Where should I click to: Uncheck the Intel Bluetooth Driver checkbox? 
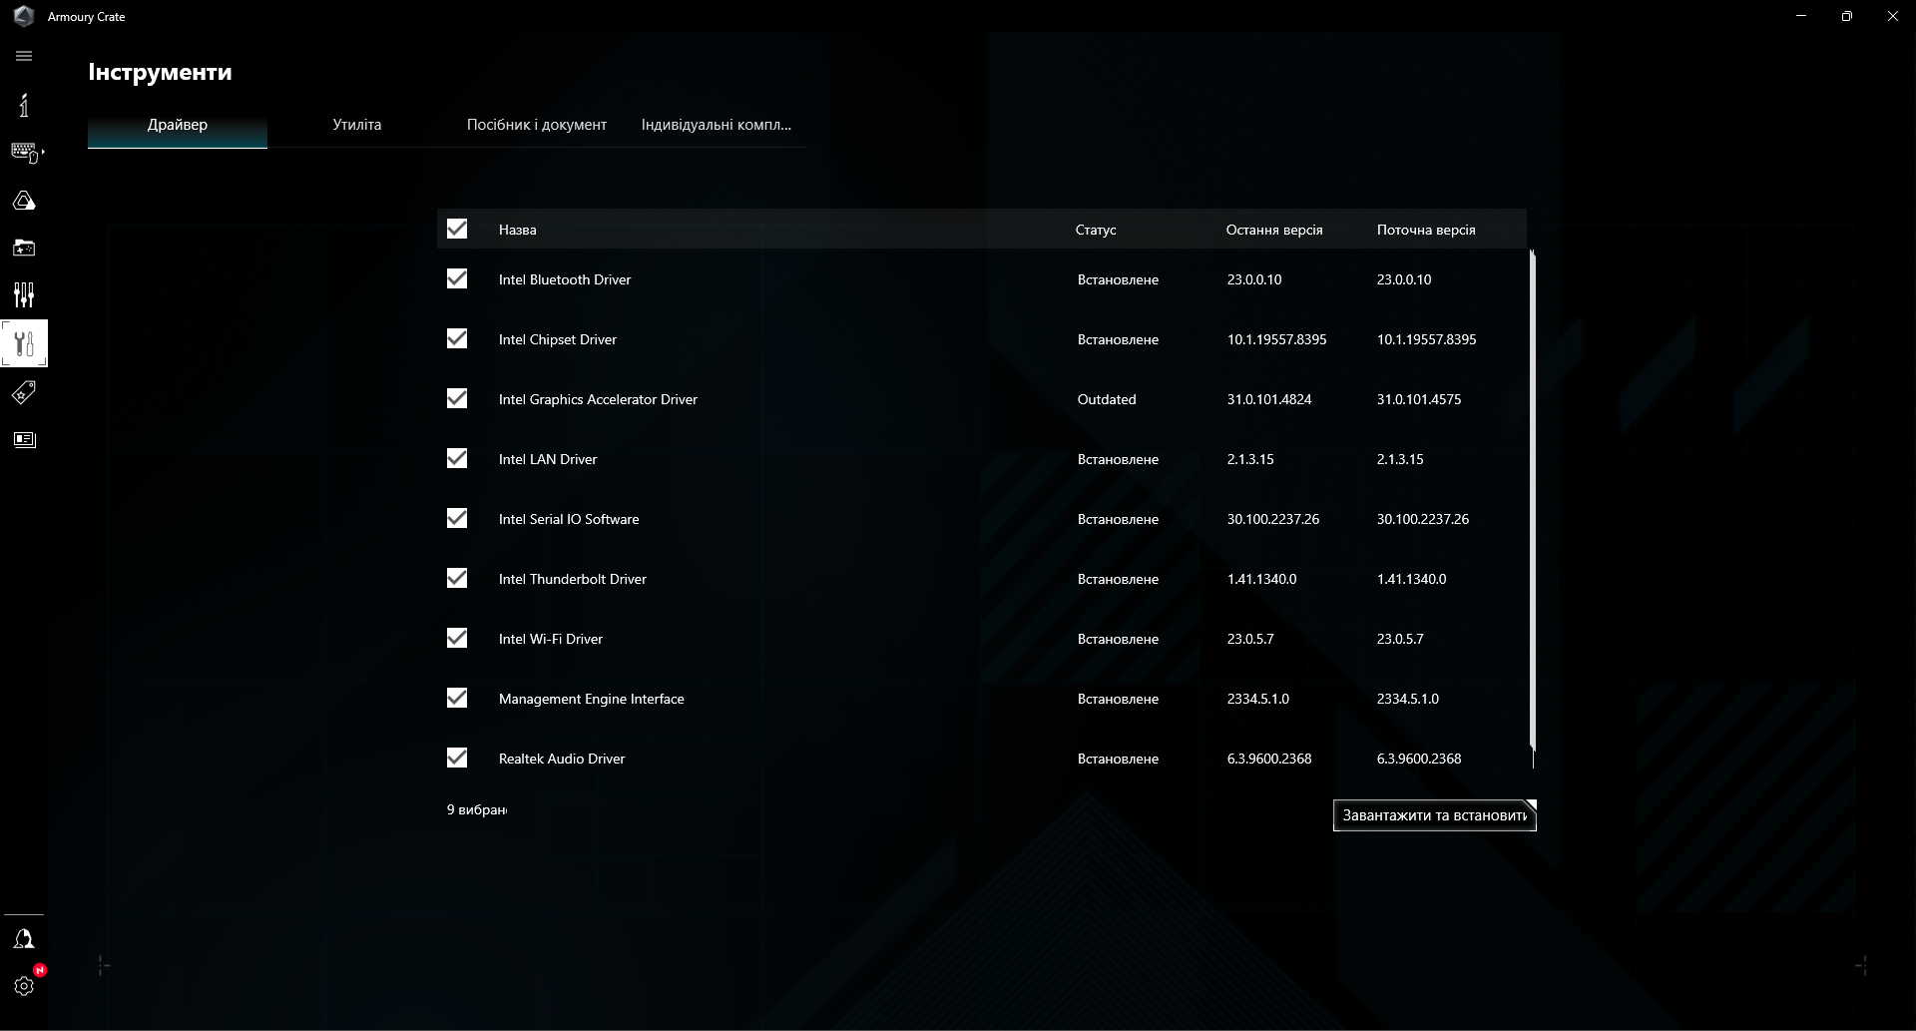tap(457, 278)
